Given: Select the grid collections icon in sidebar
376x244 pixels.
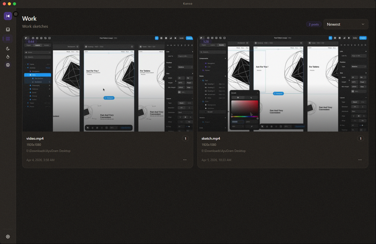Looking at the screenshot, I should click(8, 39).
